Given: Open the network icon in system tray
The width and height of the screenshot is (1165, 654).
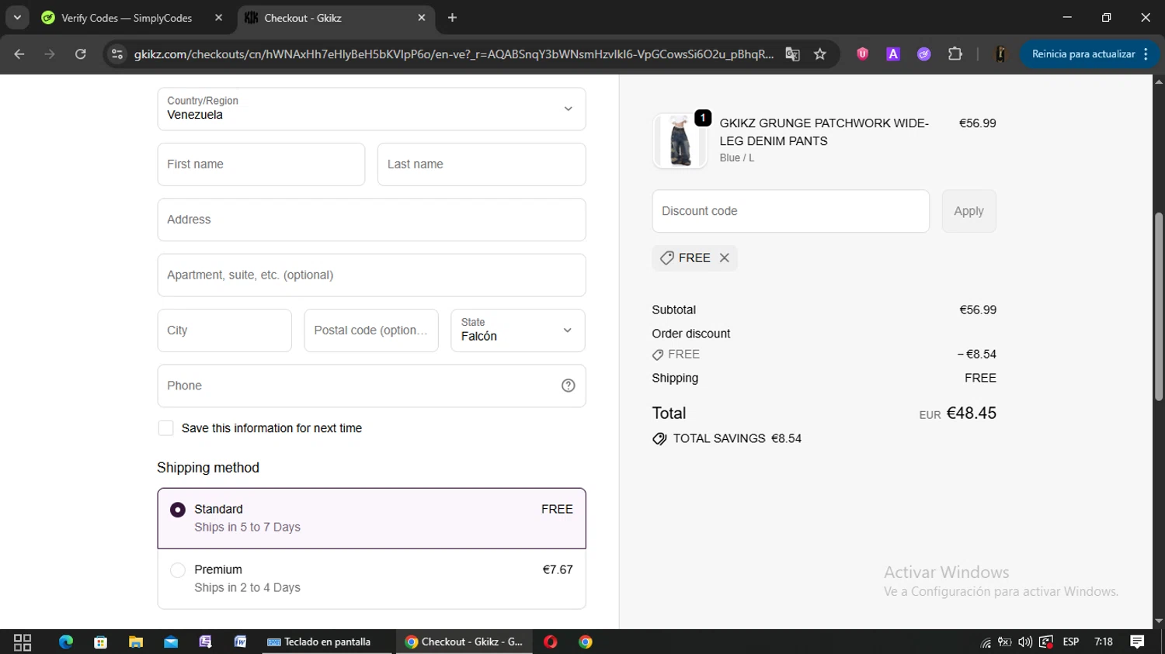Looking at the screenshot, I should (x=986, y=642).
